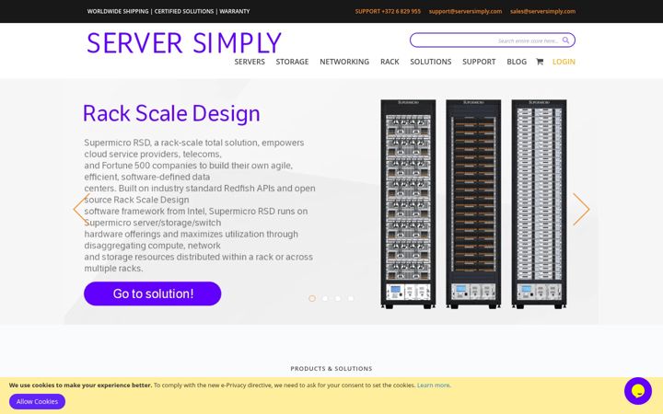Viewport: 663px width, 414px height.
Task: Open the Learn more cookie link
Action: coord(433,385)
